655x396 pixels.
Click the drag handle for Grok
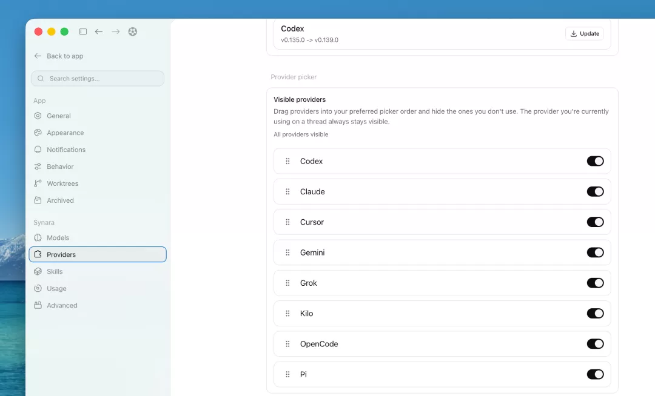click(x=287, y=283)
